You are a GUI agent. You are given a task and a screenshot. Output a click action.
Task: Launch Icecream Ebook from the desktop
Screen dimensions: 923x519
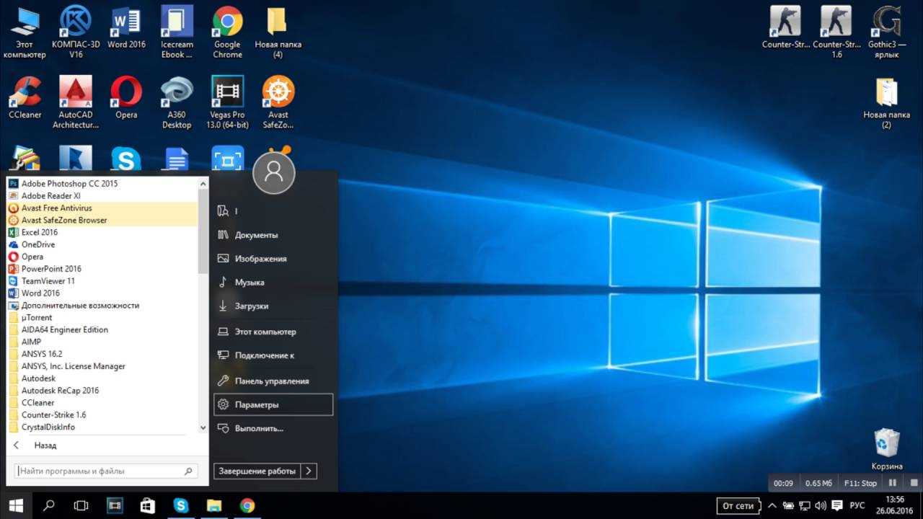coord(177,31)
